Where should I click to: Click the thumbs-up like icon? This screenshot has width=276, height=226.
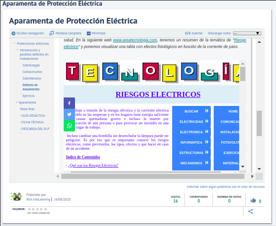pos(253,201)
